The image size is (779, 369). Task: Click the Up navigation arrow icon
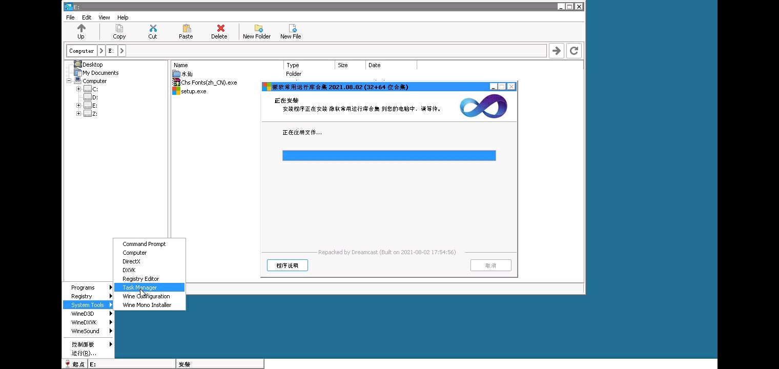pyautogui.click(x=81, y=29)
